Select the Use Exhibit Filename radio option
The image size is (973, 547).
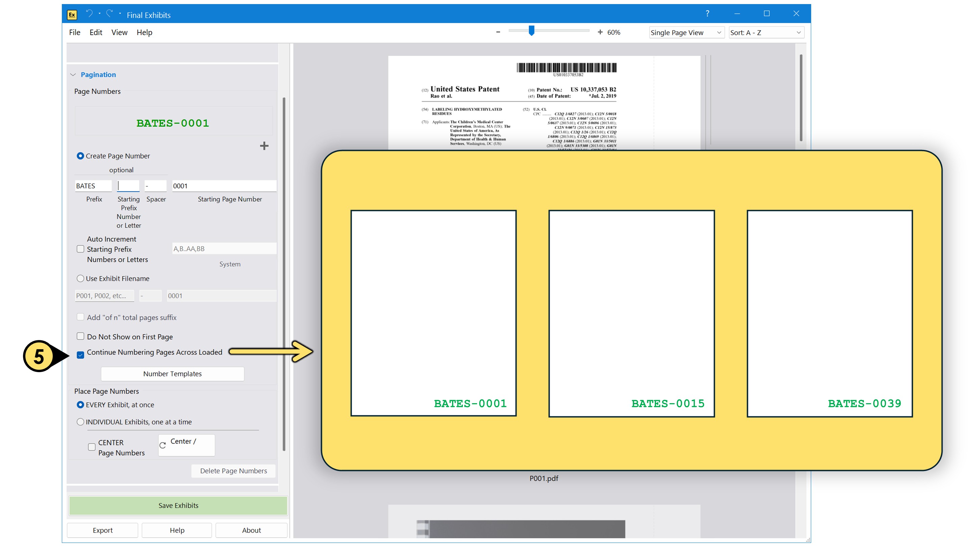point(80,279)
